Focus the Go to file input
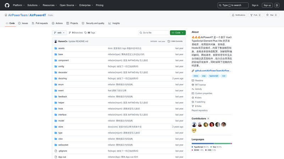The image size is (284, 159). [x=153, y=33]
